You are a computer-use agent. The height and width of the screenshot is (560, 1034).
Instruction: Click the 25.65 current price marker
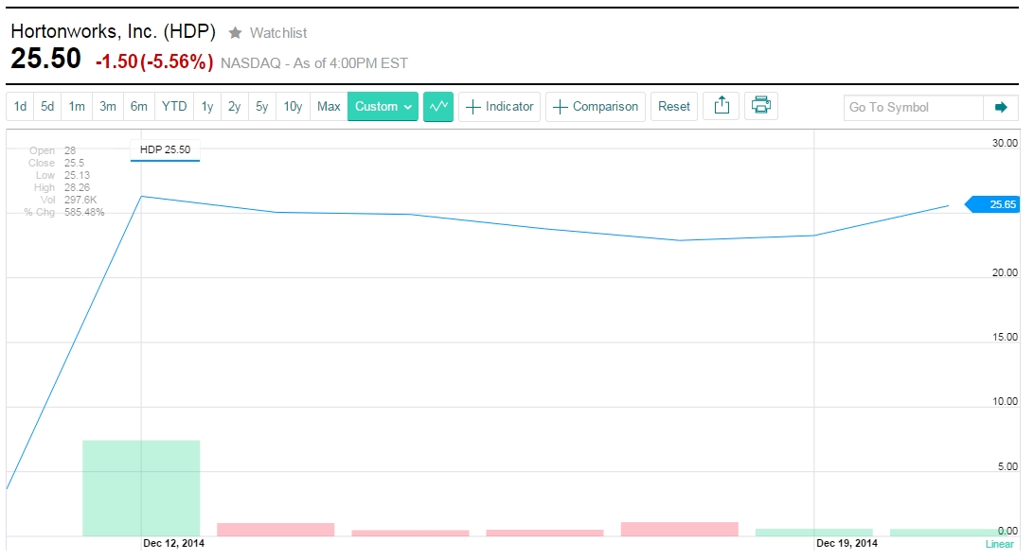coord(992,205)
